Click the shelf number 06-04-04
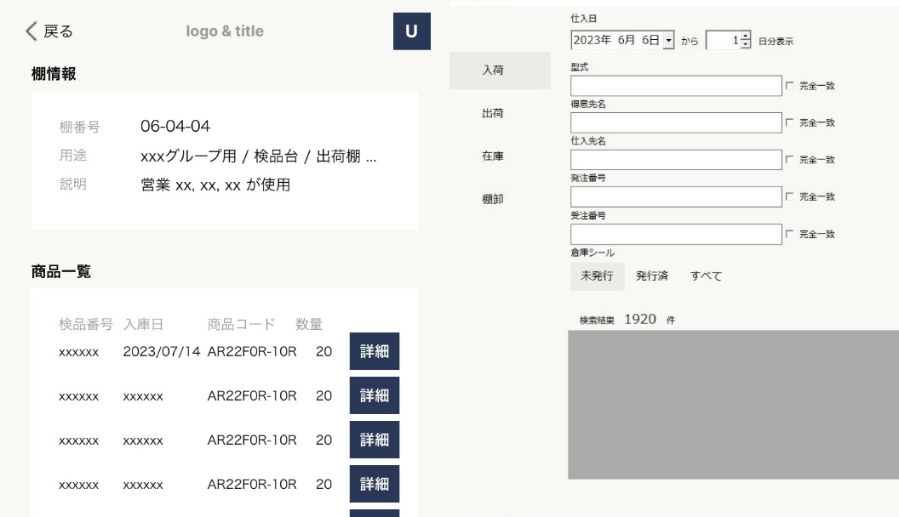Viewport: 899px width, 517px height. [x=175, y=126]
